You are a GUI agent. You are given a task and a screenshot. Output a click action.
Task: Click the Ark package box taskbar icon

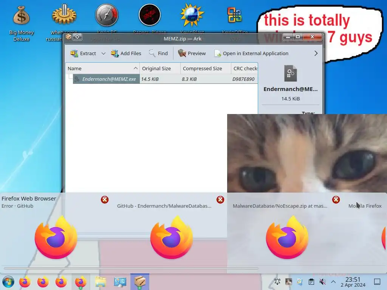[140, 281]
